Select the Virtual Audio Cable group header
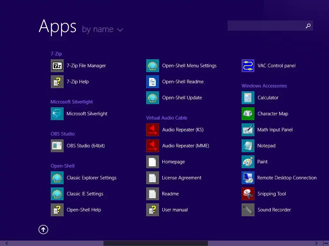Viewport: 329px width, 246px height. [167, 118]
